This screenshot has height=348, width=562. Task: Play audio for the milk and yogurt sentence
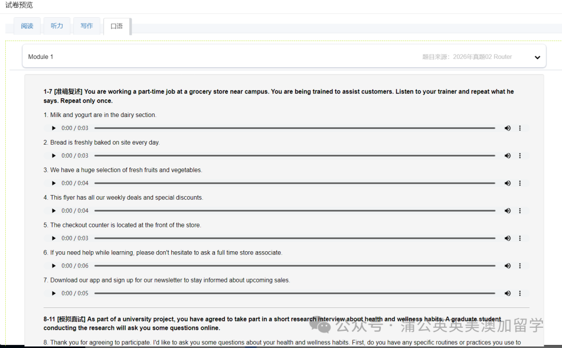pos(53,128)
